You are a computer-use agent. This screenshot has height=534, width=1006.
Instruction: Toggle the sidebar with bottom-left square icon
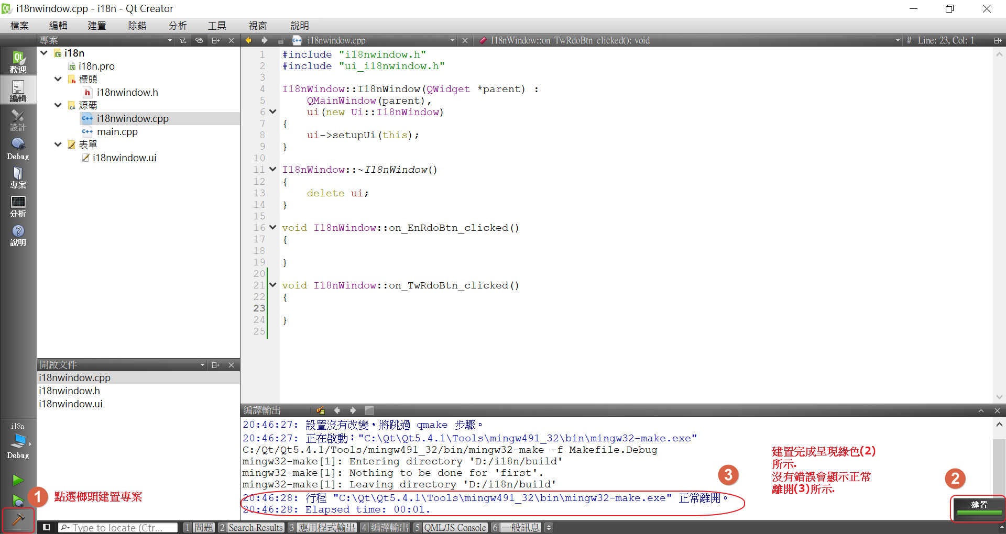[x=46, y=527]
